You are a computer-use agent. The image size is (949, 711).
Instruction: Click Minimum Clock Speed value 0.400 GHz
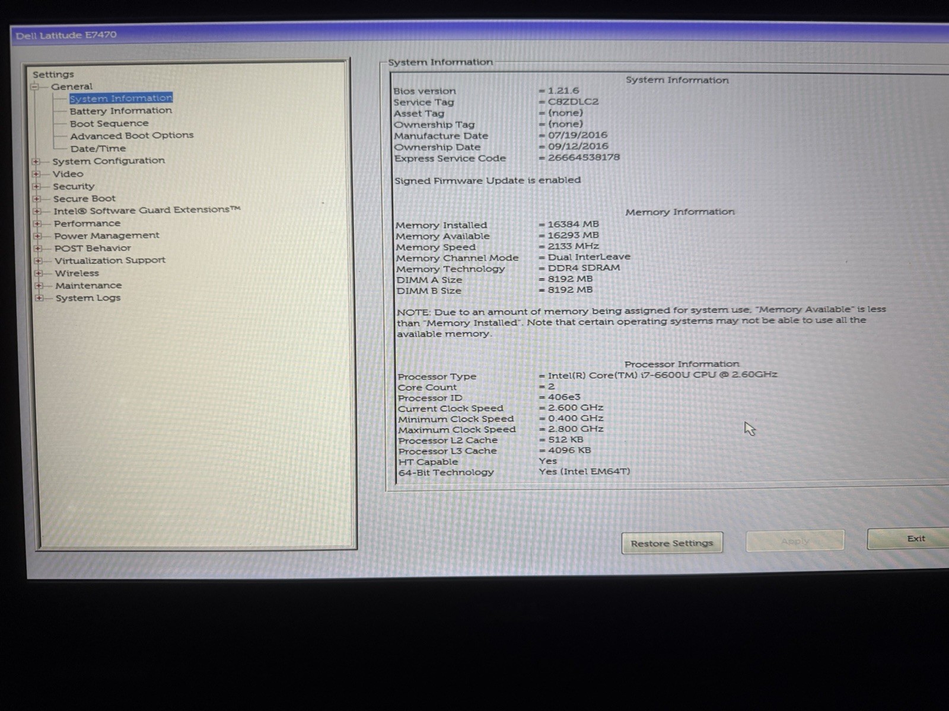click(x=575, y=418)
